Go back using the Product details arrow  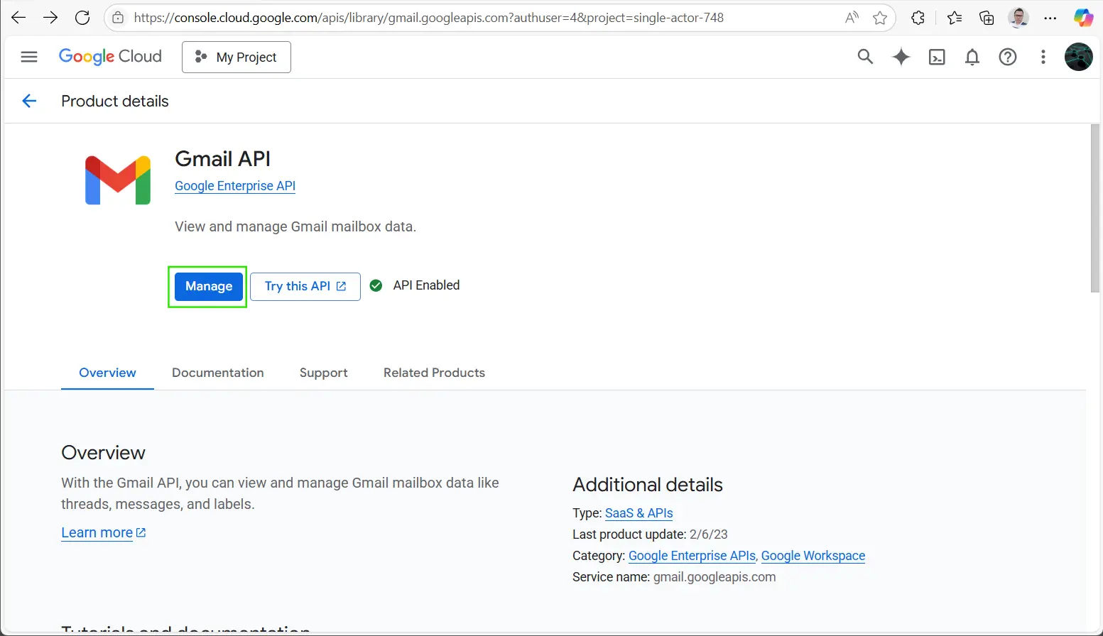[x=29, y=101]
